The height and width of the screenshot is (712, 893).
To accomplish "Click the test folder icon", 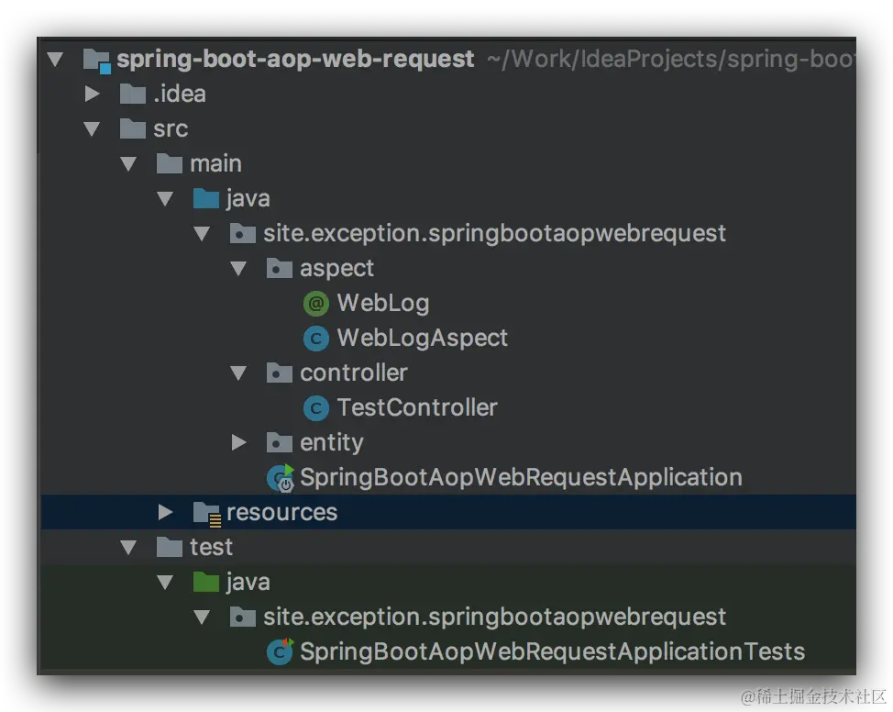I will pyautogui.click(x=169, y=547).
